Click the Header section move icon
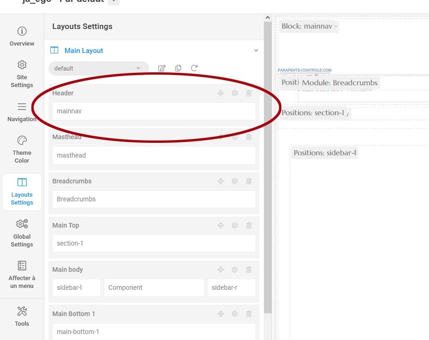Image resolution: width=429 pixels, height=340 pixels. [220, 93]
